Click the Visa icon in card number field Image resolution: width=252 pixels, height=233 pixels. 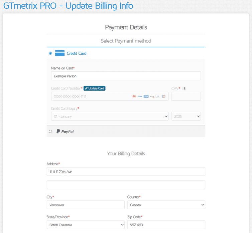[140, 97]
